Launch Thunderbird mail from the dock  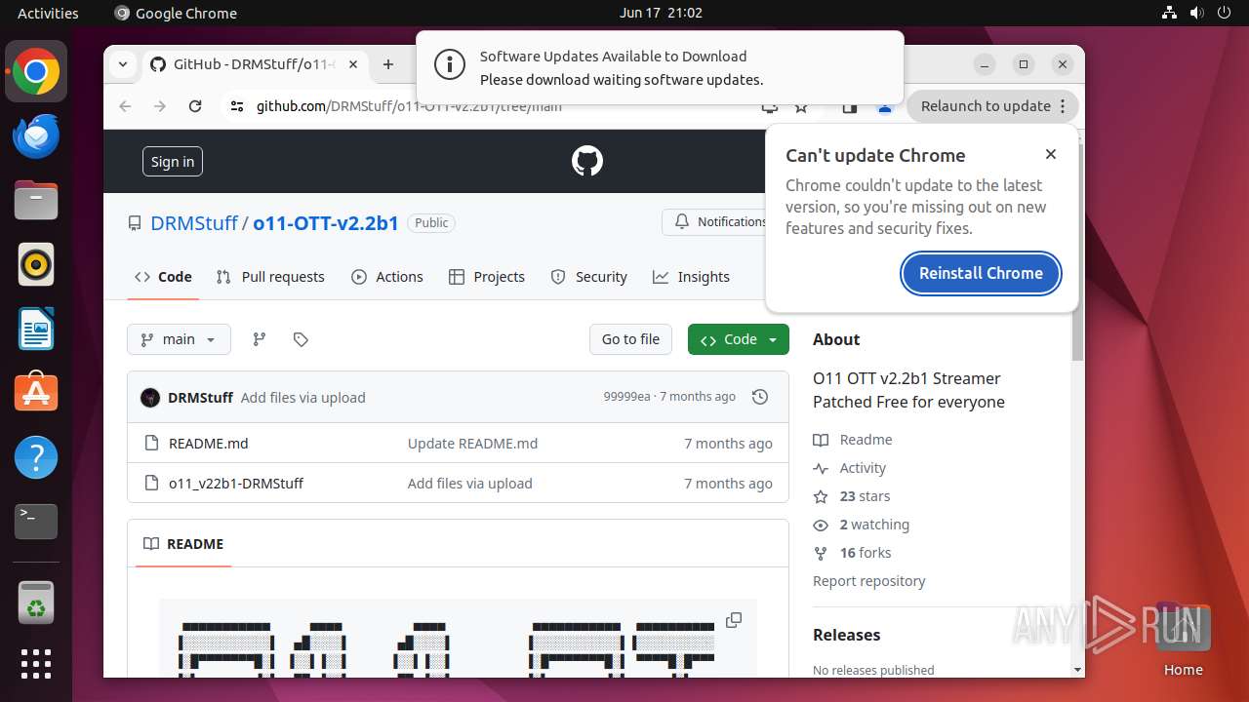36,136
